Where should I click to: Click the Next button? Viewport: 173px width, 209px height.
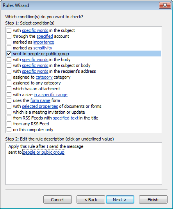(x=120, y=200)
